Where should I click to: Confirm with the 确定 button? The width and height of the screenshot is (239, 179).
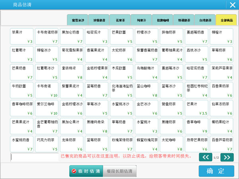pyautogui.click(x=216, y=171)
